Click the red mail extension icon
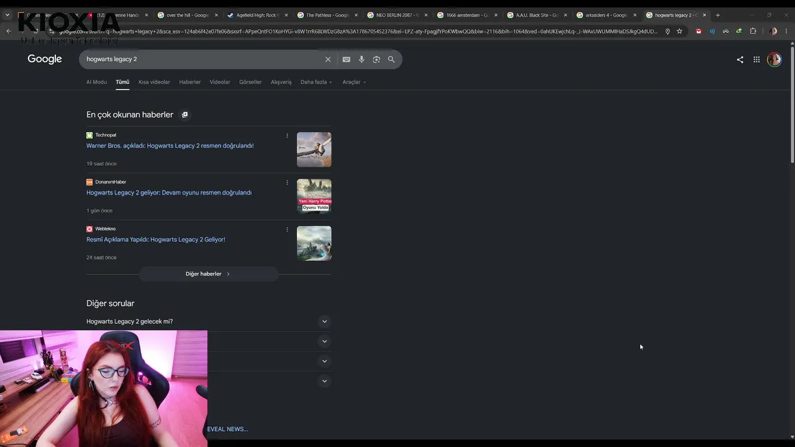 click(x=699, y=31)
